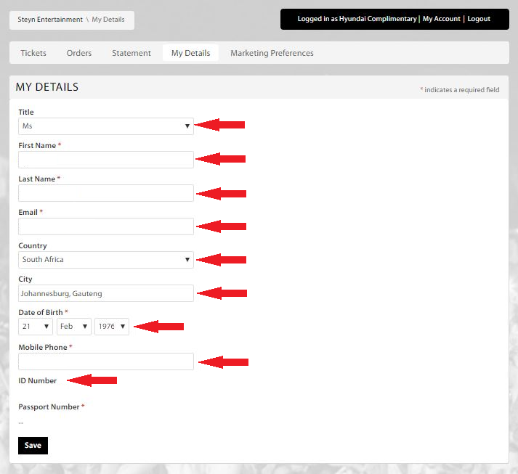Viewport: 518px width, 474px height.
Task: Click the Logout link
Action: [x=479, y=19]
